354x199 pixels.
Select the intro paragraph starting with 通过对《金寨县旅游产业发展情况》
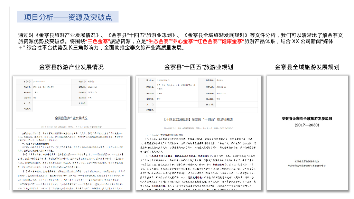pos(180,41)
